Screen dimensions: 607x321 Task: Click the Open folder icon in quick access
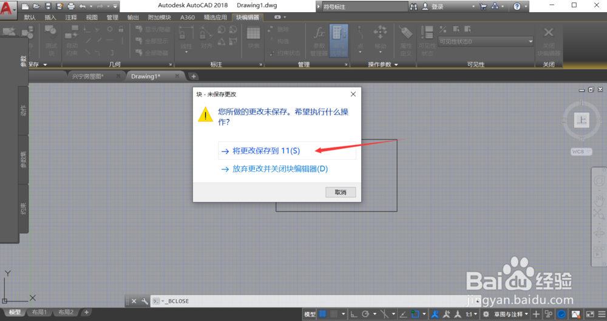[36, 6]
